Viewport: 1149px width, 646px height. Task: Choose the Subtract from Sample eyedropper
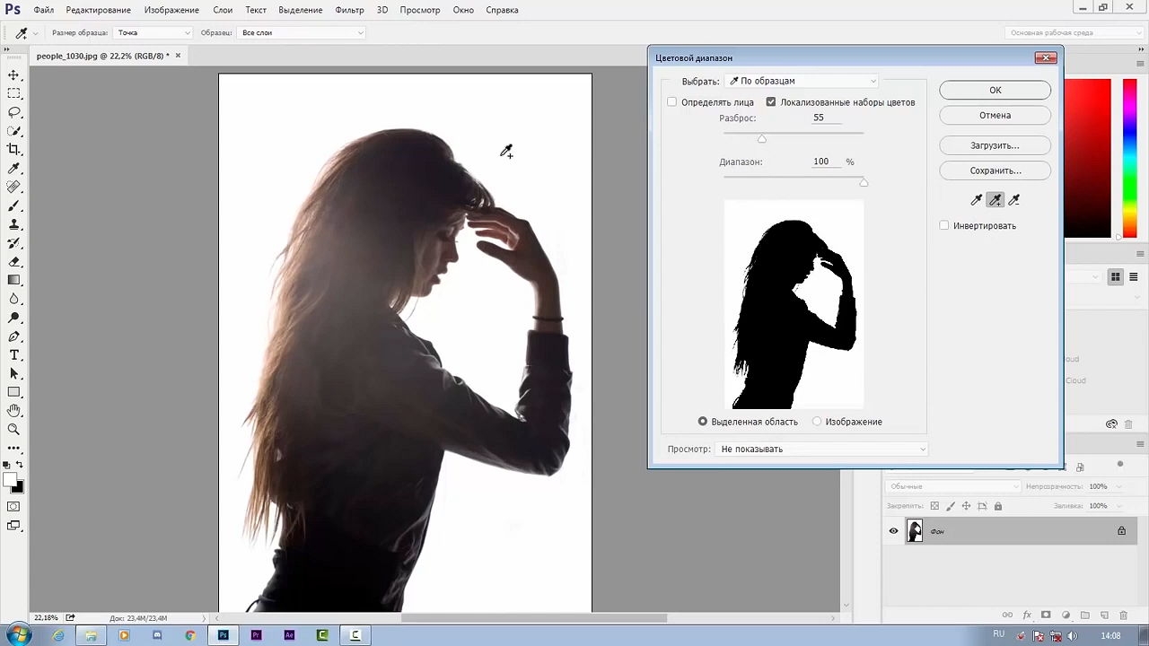[x=1014, y=200]
